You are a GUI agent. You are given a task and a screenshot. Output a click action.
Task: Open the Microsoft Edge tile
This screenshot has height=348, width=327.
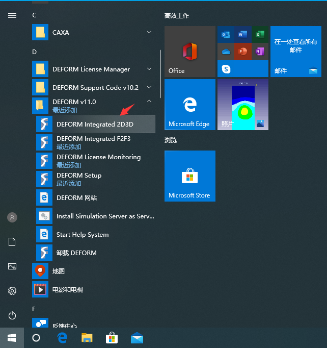click(190, 105)
